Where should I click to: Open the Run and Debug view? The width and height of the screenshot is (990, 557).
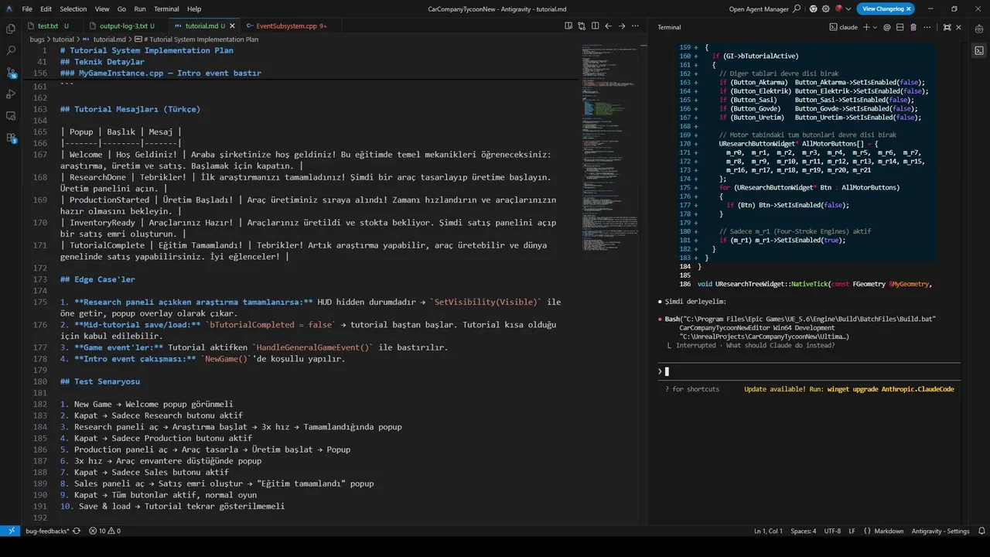point(11,94)
